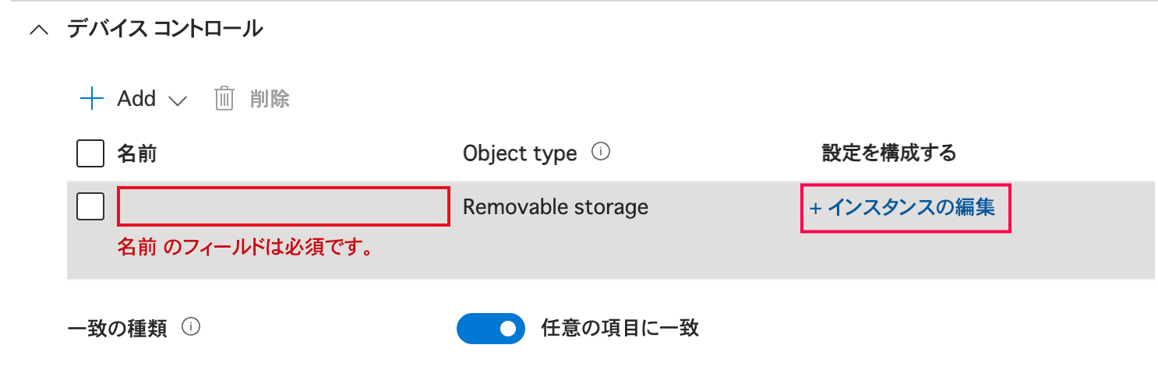
Task: Collapse the デバイス コントロール section chevron
Action: 37,30
